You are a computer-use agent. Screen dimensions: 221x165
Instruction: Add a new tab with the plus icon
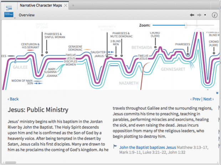73,6
